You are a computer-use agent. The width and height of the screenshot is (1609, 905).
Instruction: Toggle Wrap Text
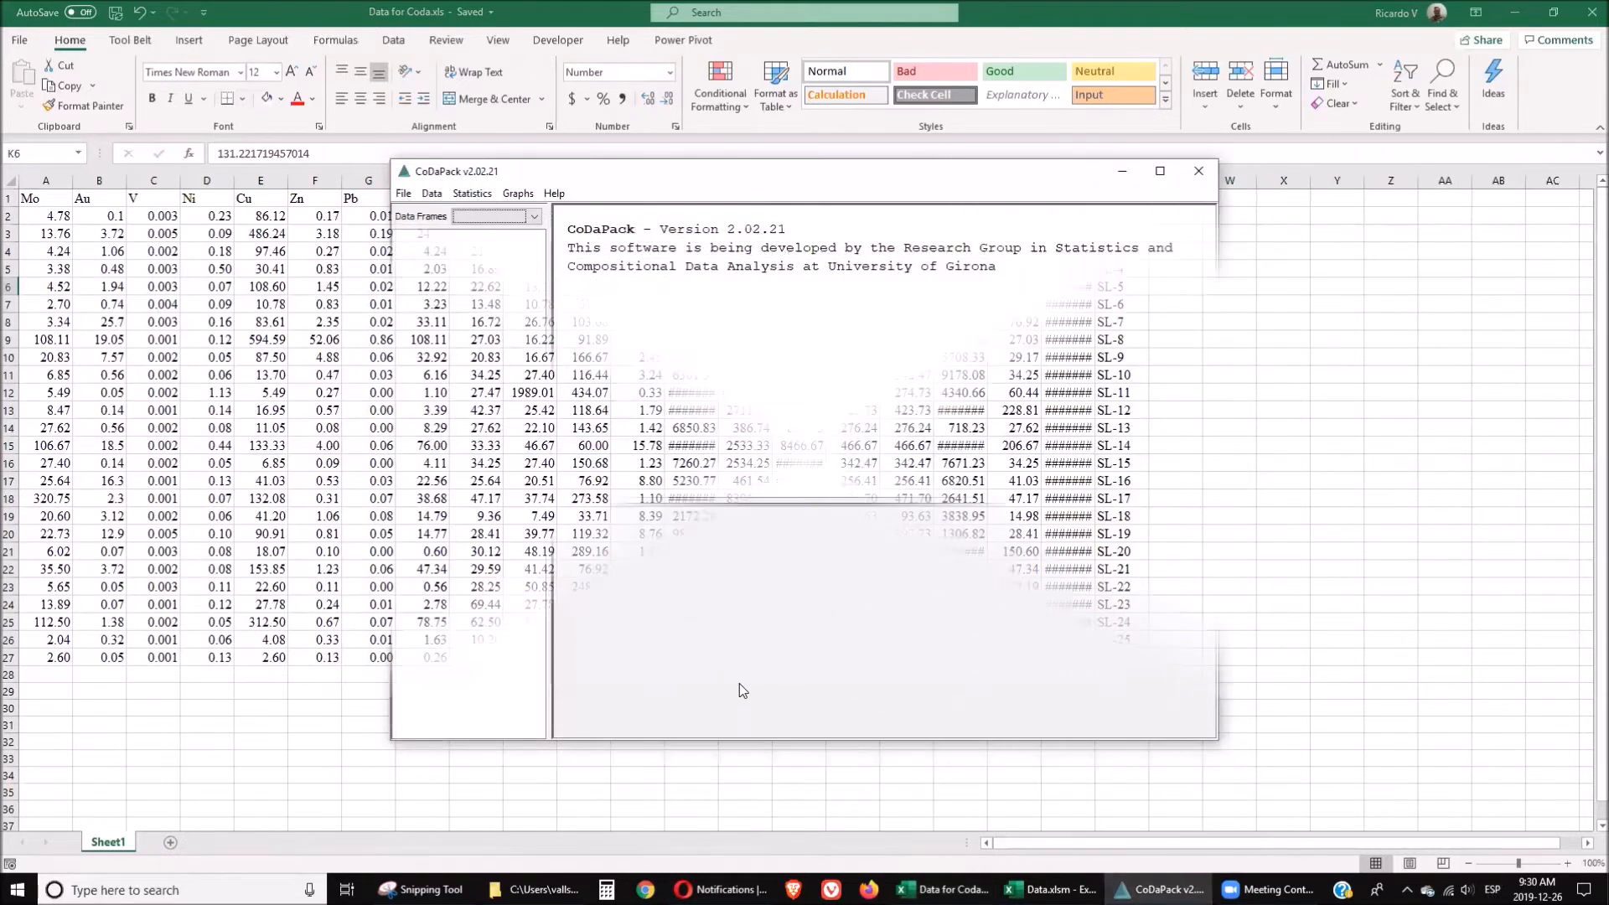[x=473, y=72]
